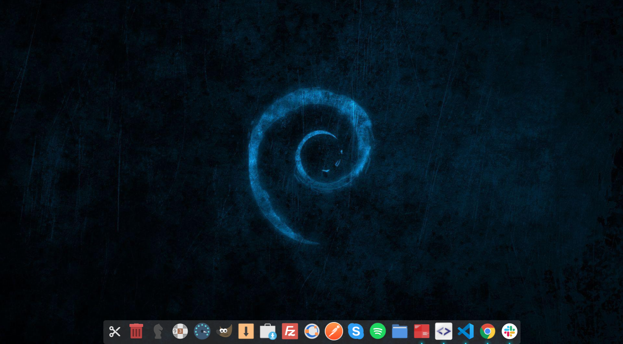
Task: Launch Google Chrome browser
Action: [x=488, y=331]
